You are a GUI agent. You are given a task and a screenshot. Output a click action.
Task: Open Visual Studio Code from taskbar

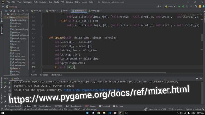pyautogui.click(x=110, y=113)
